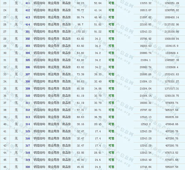Image resolution: width=185 pixels, height=170 pixels.
Task: Click room number 301
Action: (x=28, y=31)
